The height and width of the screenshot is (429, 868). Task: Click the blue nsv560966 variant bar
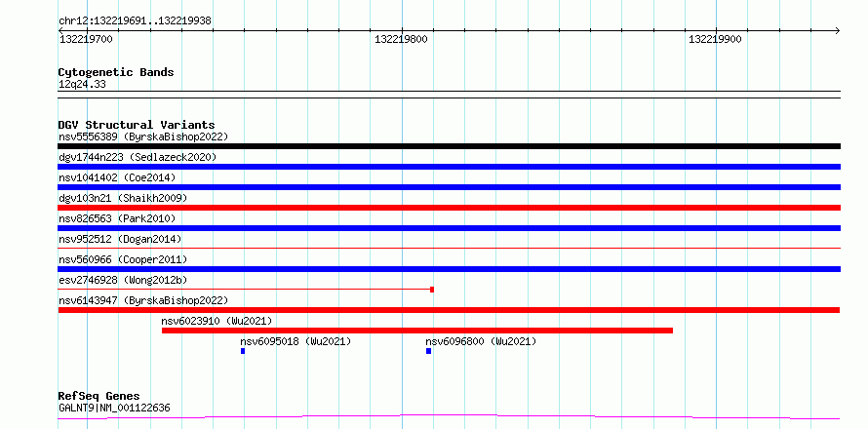tap(449, 269)
